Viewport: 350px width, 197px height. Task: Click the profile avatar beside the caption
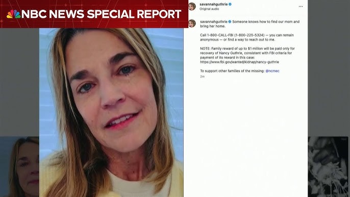[x=192, y=23]
